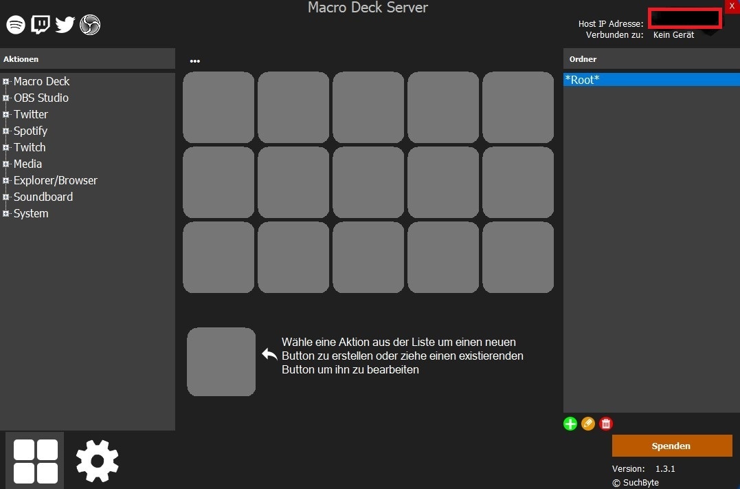Select the Explorer/Browser label in Aktionen

[55, 180]
